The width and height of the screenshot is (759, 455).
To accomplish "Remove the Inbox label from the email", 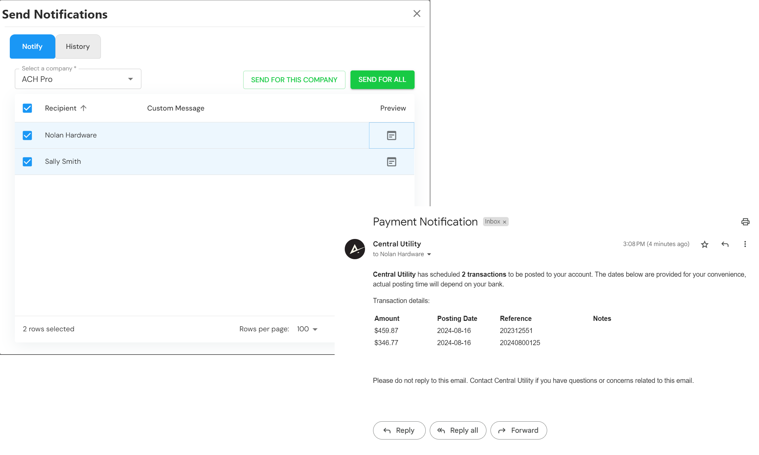I will coord(505,222).
